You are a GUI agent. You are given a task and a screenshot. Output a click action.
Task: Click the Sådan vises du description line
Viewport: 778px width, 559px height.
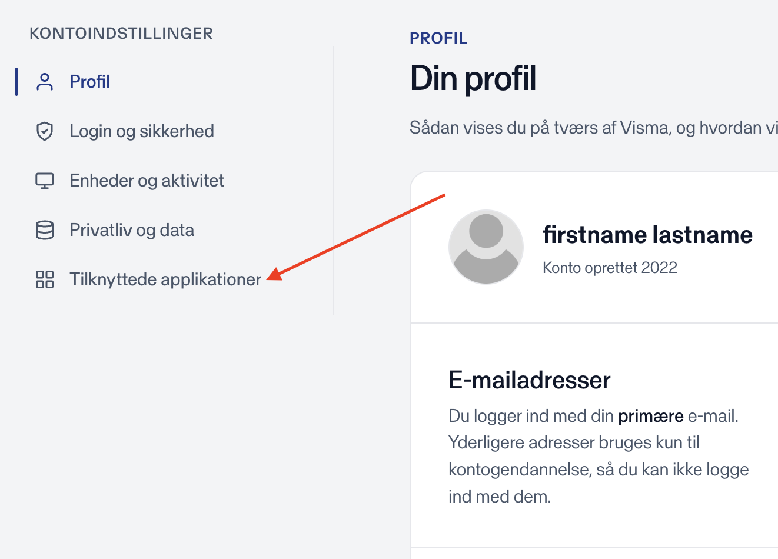[x=594, y=128]
